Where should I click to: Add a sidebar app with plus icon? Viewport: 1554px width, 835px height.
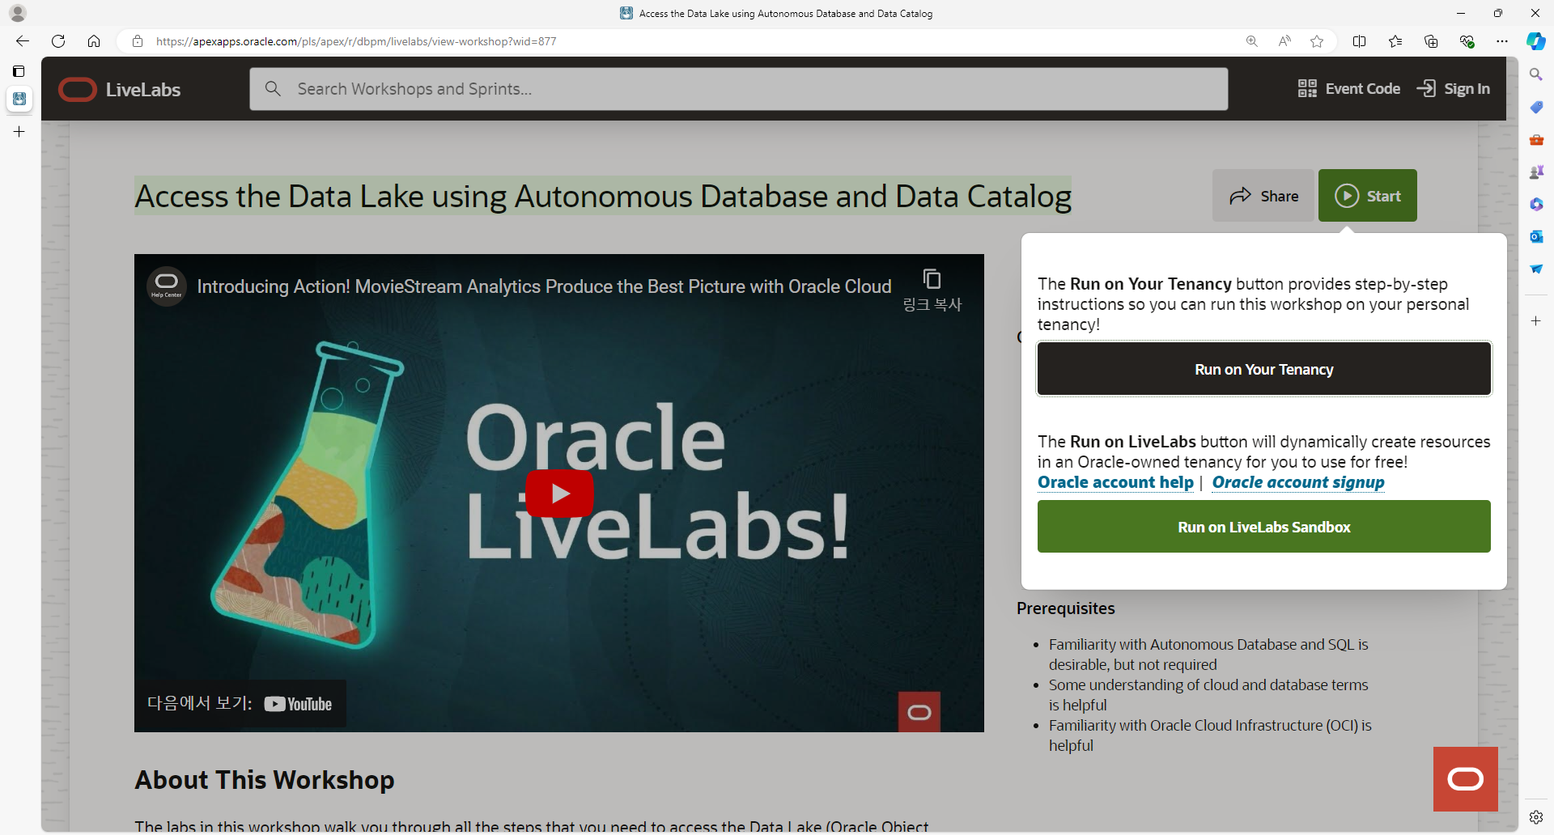point(1536,321)
